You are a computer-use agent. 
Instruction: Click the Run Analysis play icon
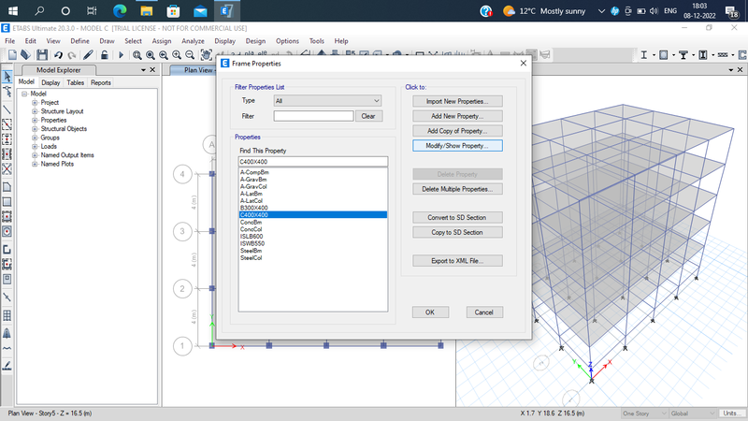click(121, 55)
